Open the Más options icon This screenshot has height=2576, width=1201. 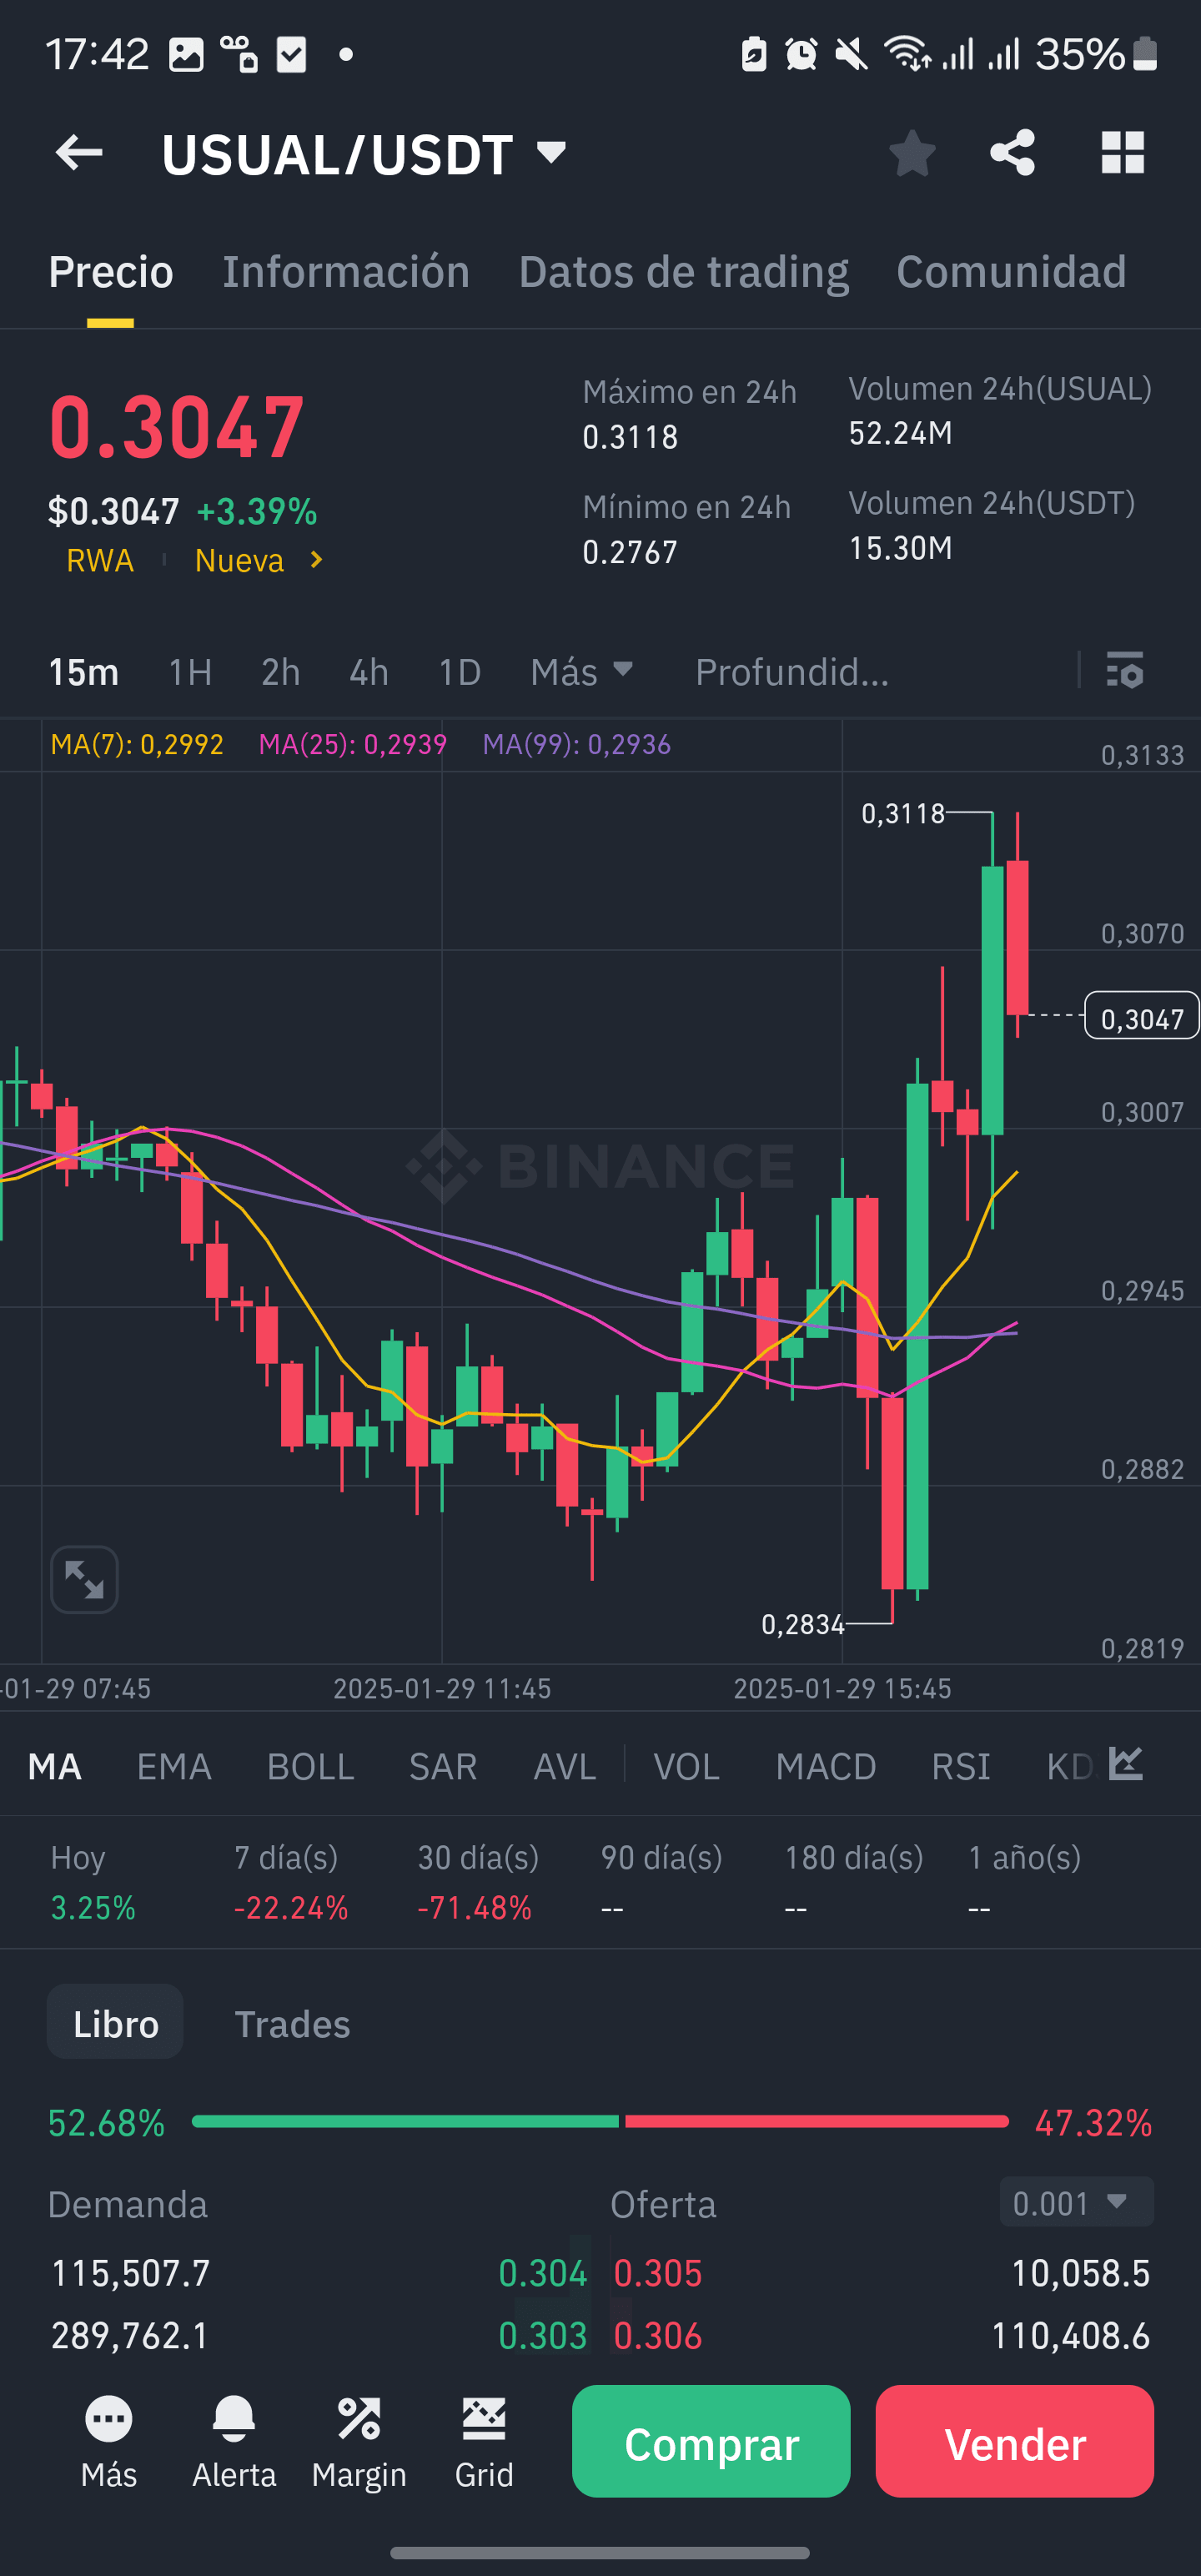tap(109, 2442)
